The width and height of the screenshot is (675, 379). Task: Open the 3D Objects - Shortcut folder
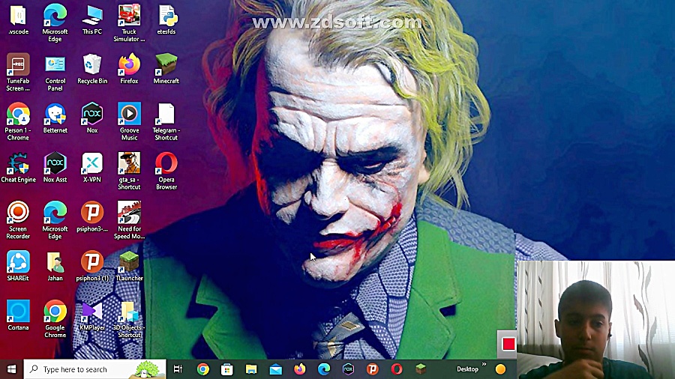[129, 319]
